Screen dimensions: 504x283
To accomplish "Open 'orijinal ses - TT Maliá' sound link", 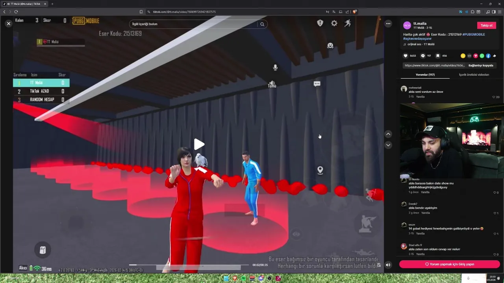I will click(421, 44).
